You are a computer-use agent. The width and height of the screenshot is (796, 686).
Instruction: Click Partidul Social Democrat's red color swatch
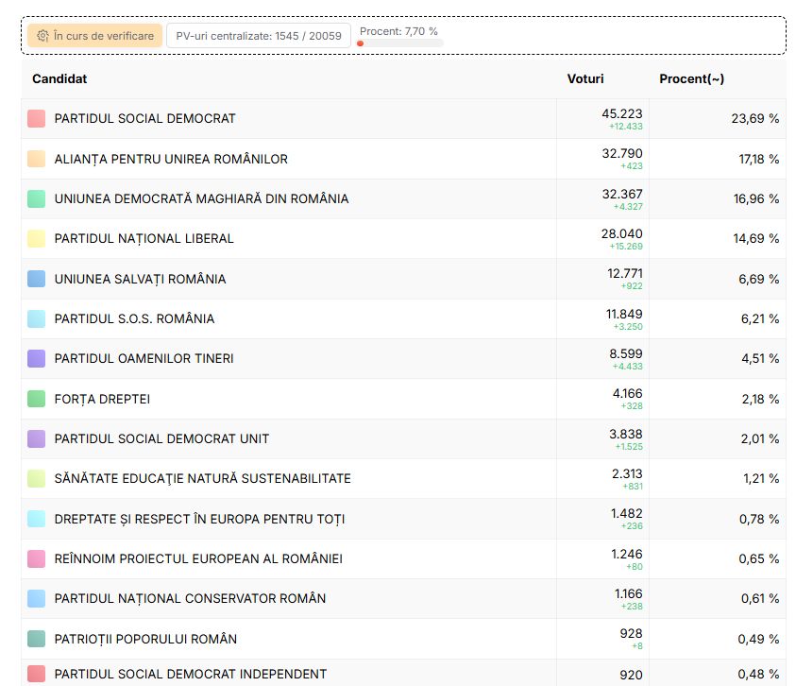tap(37, 119)
